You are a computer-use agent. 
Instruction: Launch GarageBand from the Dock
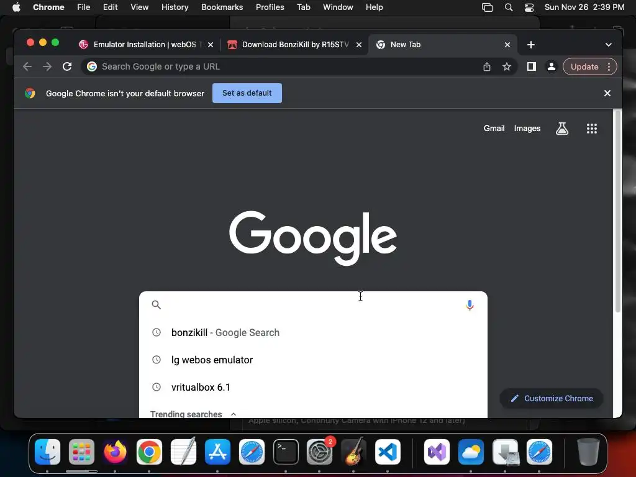point(353,452)
